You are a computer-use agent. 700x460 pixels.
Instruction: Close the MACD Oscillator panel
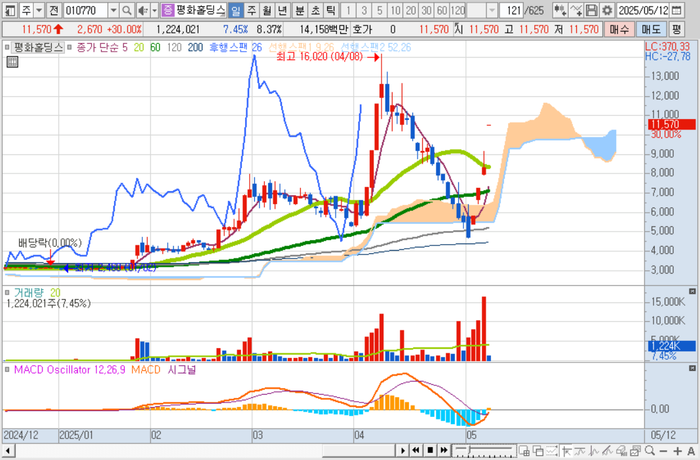point(692,368)
